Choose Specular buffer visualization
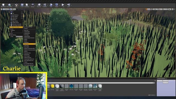 (x=29, y=51)
